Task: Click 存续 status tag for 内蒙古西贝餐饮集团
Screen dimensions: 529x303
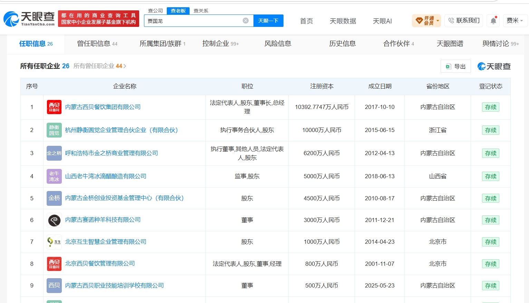Action: (x=491, y=107)
